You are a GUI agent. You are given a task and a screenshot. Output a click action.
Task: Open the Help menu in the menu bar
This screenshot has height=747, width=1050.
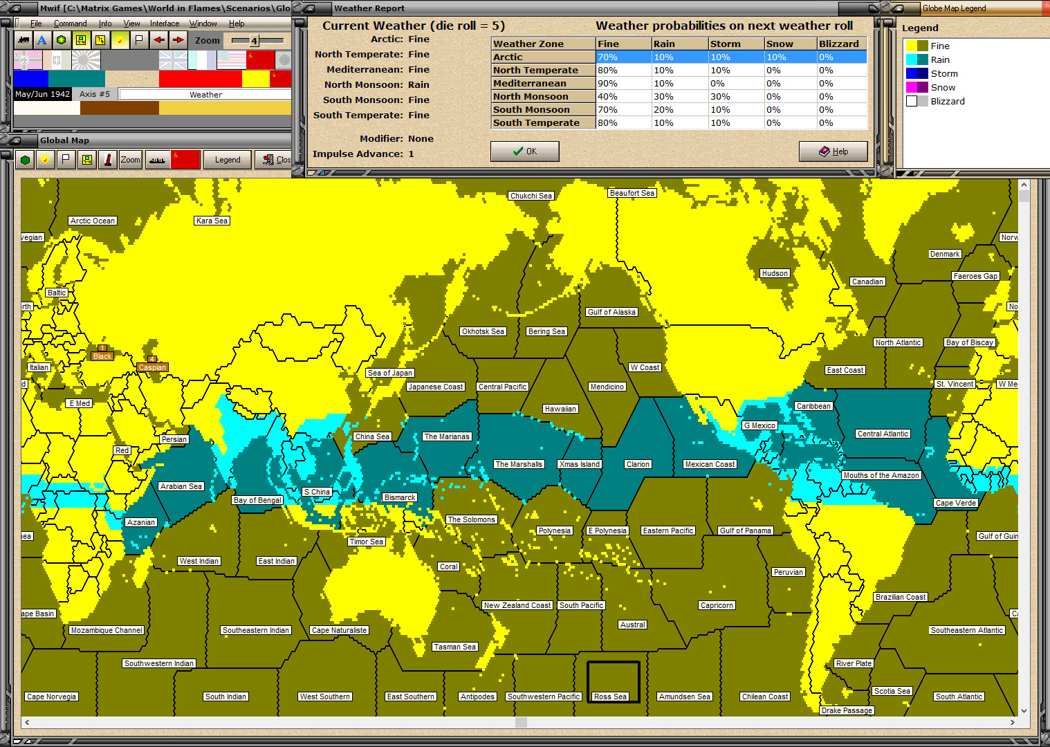(x=237, y=24)
